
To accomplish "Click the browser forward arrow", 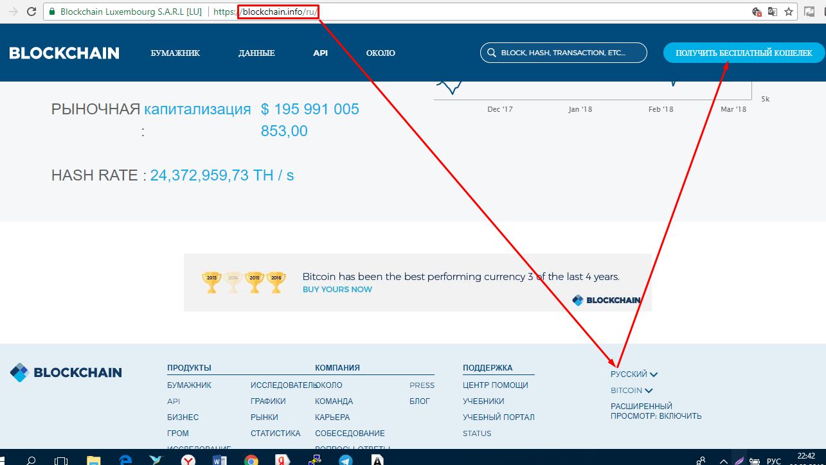I will [13, 12].
